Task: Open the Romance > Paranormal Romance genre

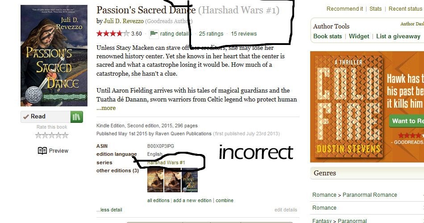Action: pos(354,195)
